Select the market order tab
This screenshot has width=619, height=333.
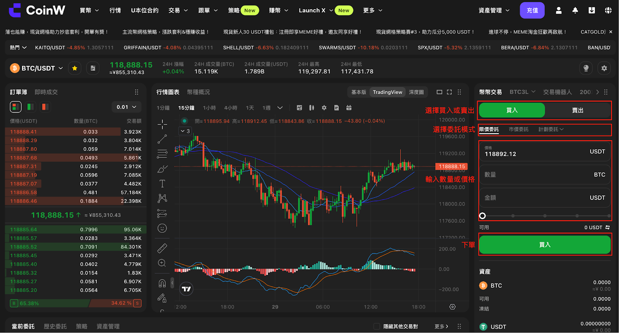(518, 129)
